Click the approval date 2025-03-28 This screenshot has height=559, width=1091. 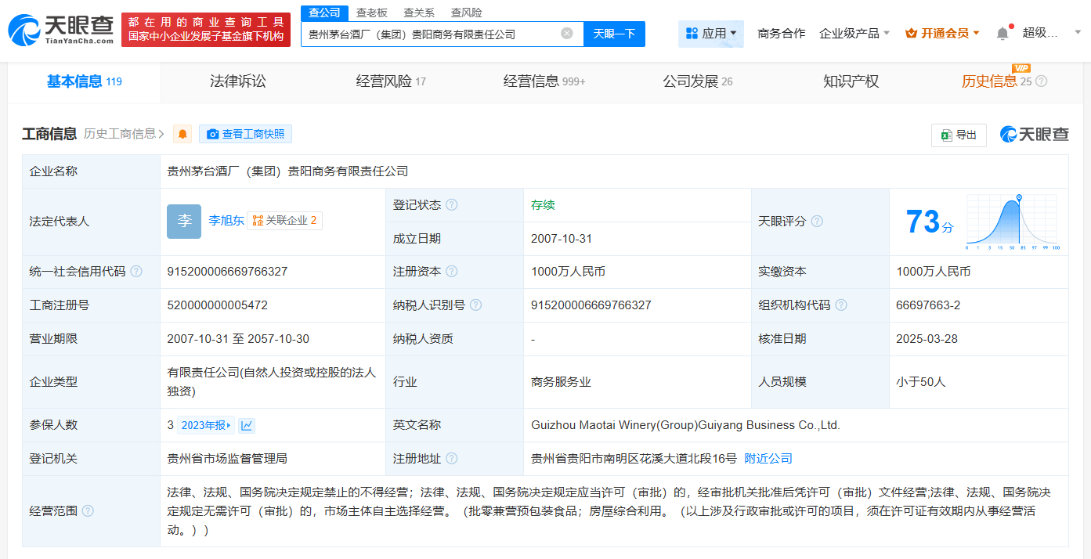pos(927,339)
